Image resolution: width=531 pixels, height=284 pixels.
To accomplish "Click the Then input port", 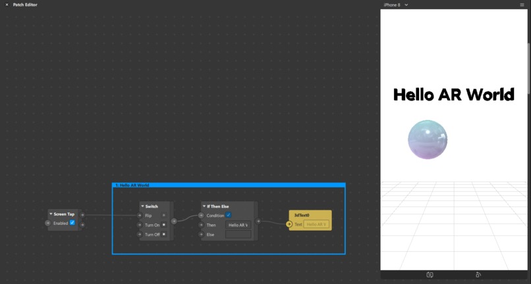I will tap(201, 225).
